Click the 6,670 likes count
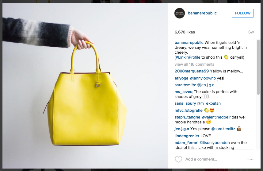This screenshot has height=171, width=263. point(185,32)
